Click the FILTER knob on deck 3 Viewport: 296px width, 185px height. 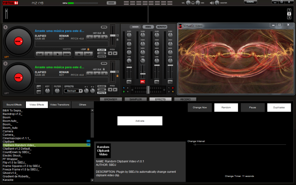[x=57, y=91]
